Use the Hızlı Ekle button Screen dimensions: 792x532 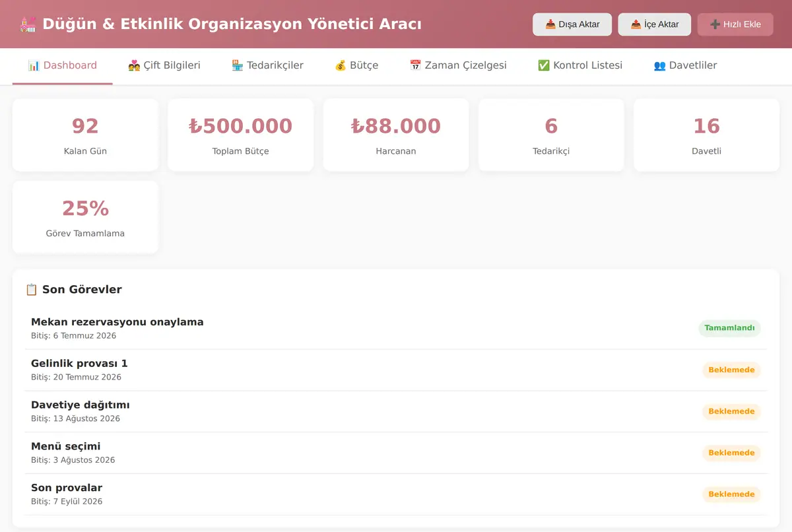pyautogui.click(x=735, y=24)
